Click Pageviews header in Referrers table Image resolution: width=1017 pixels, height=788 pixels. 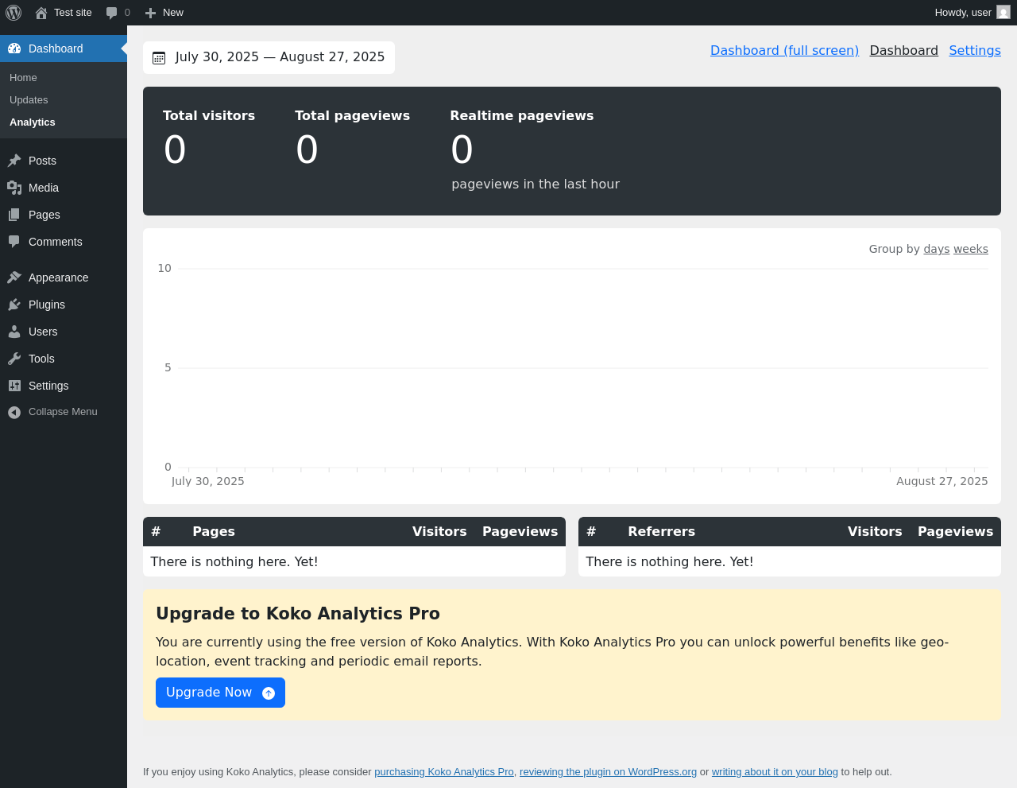(955, 531)
